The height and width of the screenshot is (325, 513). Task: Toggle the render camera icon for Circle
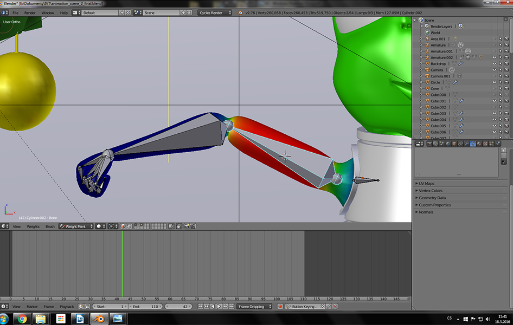click(506, 82)
